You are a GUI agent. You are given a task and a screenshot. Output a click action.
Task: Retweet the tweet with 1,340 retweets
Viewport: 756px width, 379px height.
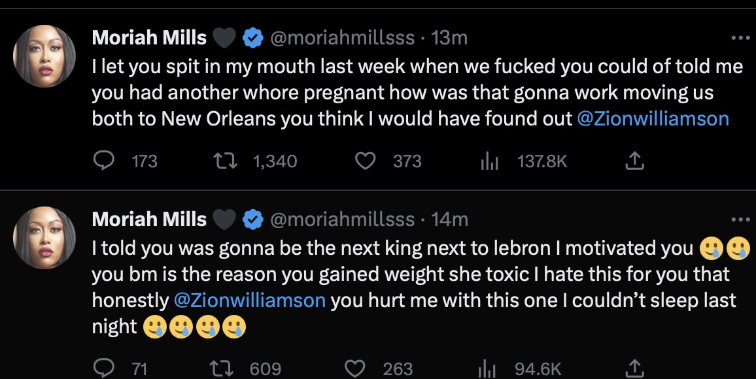227,161
